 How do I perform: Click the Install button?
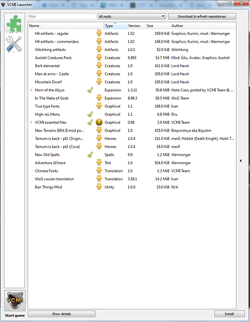coord(229,314)
